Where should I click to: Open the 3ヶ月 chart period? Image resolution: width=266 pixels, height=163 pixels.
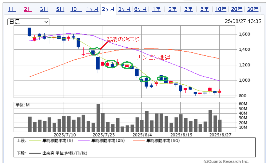click(125, 9)
